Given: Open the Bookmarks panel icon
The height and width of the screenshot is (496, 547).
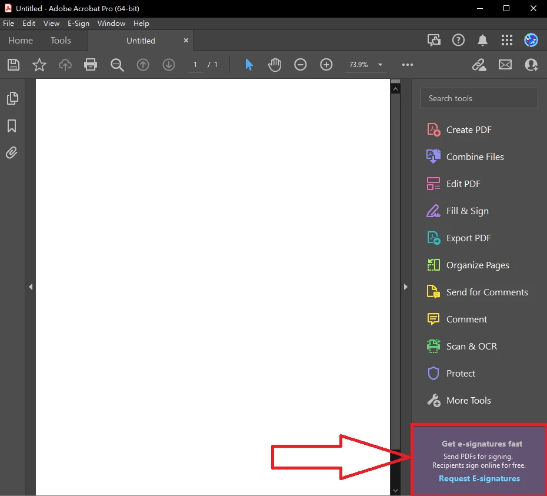Looking at the screenshot, I should click(12, 126).
